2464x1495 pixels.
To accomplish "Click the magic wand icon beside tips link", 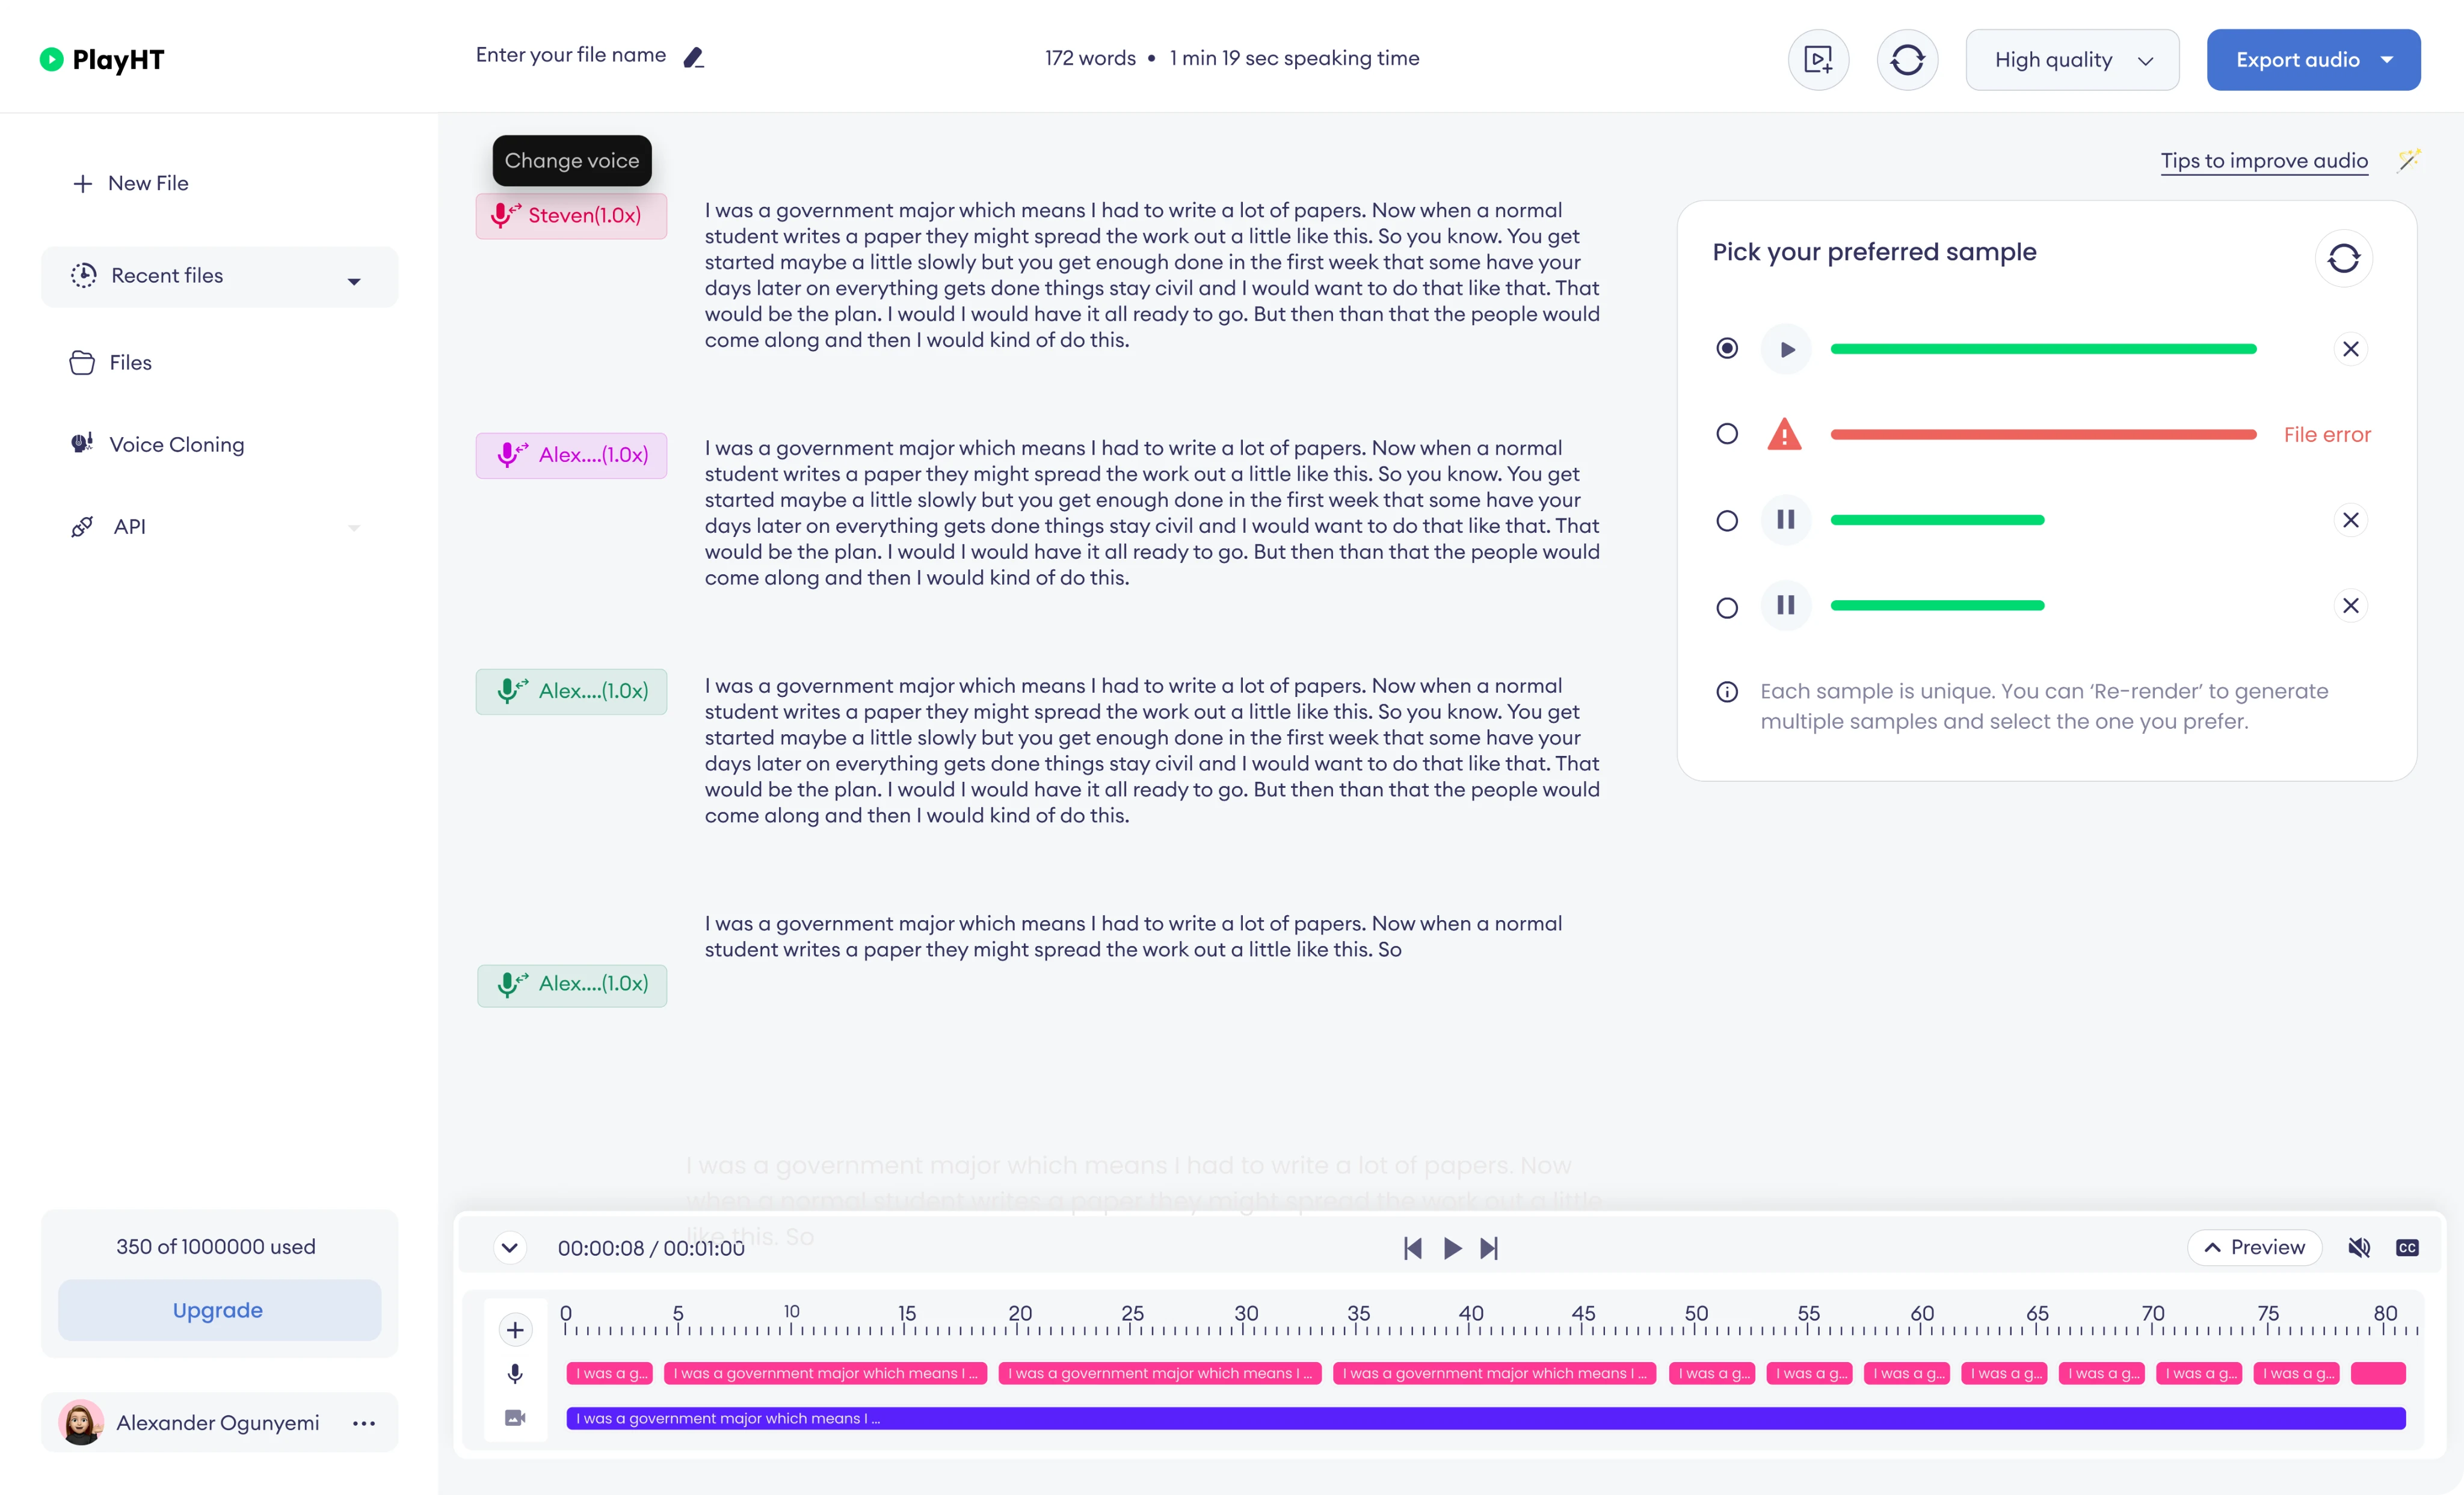I will pyautogui.click(x=2409, y=160).
